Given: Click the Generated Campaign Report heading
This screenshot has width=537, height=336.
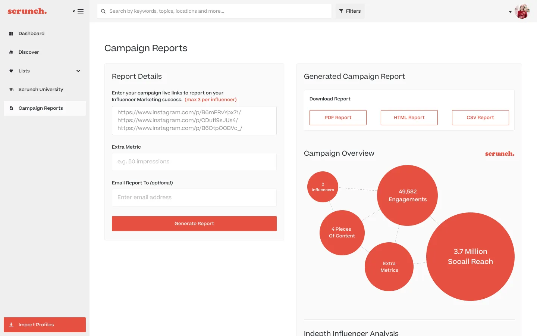Looking at the screenshot, I should point(354,77).
